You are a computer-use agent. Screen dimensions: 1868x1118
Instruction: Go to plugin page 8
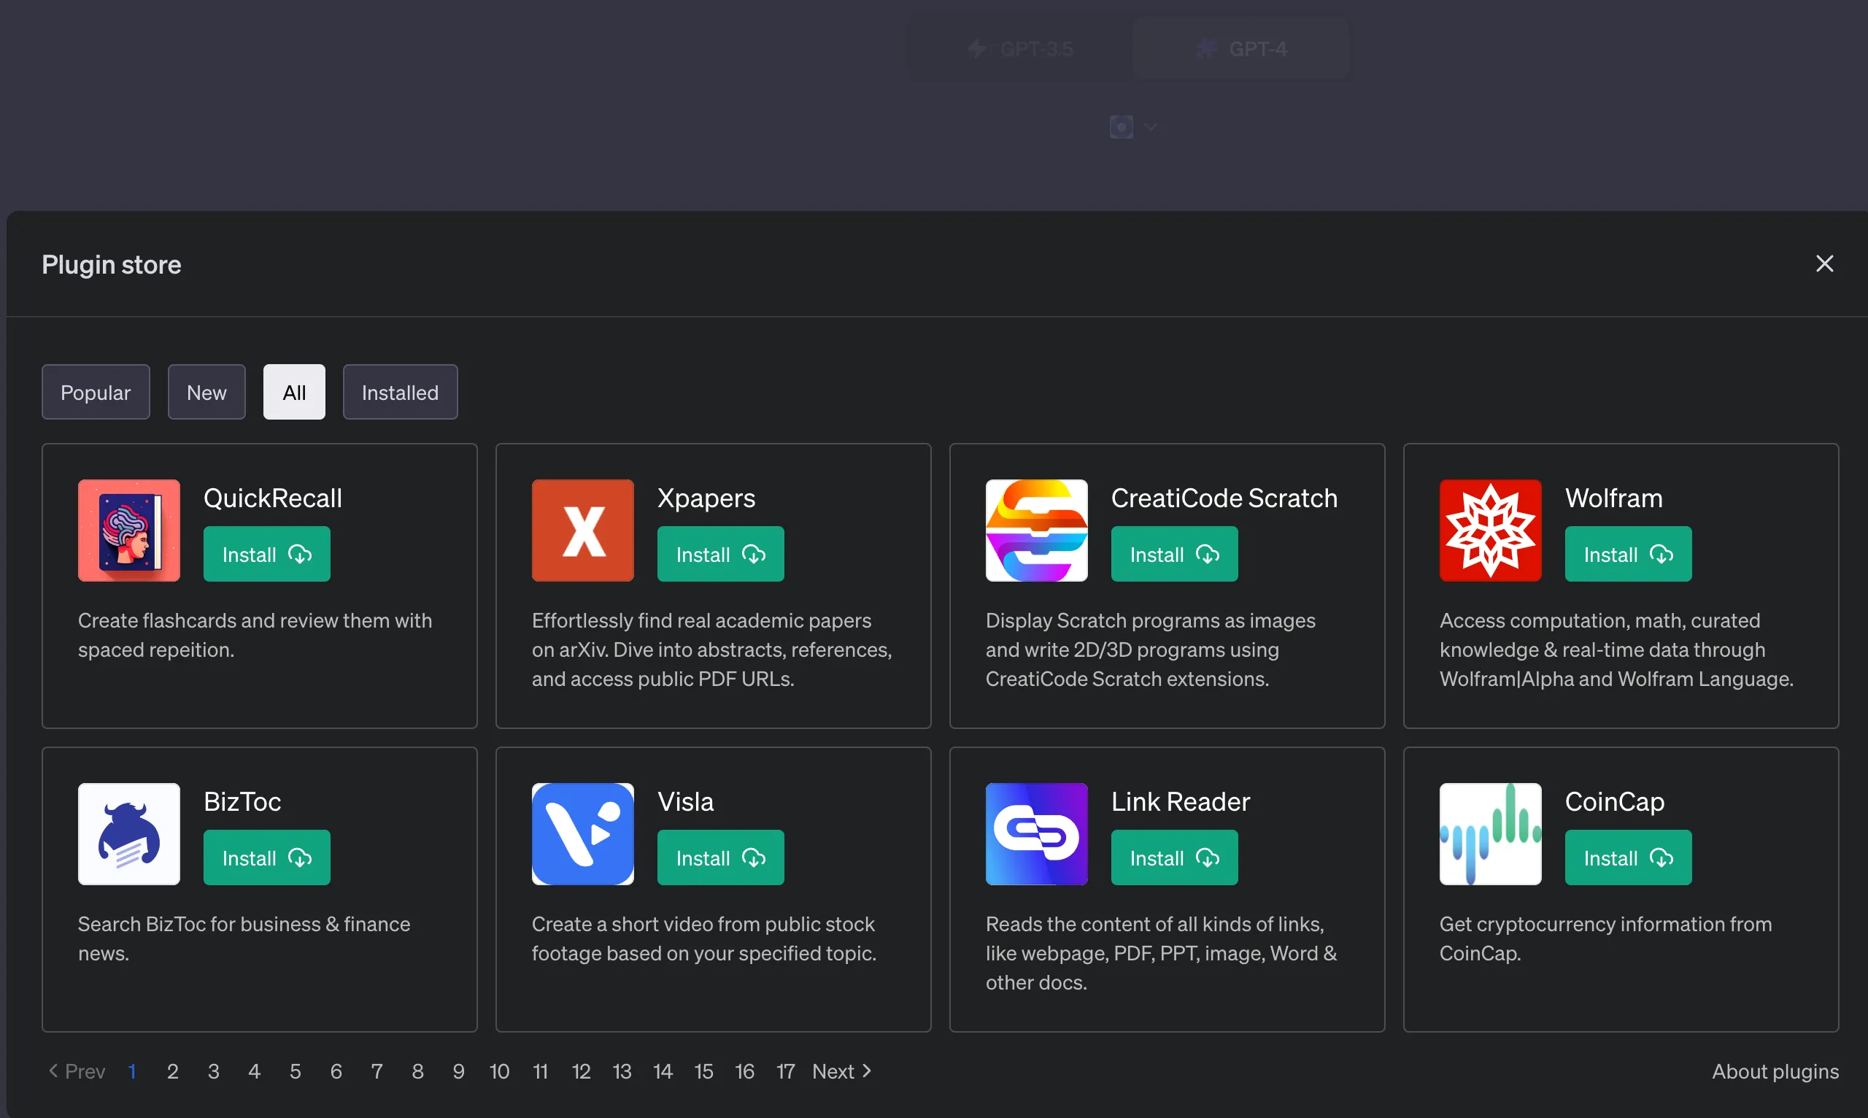[417, 1071]
